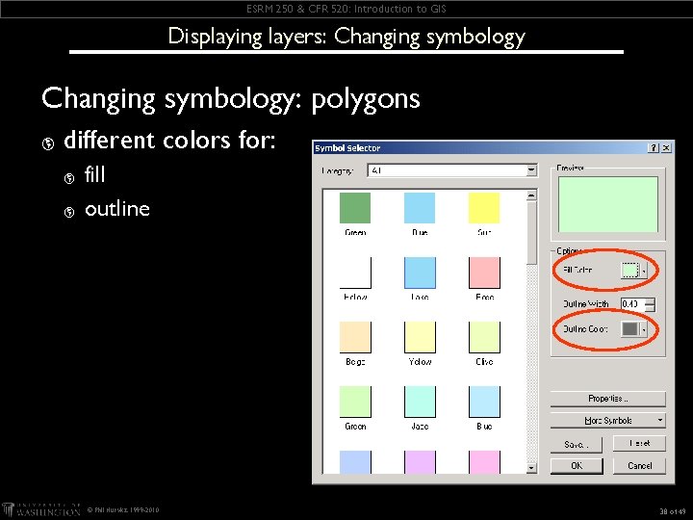
Task: Select the dark Green fill symbol
Action: tap(355, 208)
